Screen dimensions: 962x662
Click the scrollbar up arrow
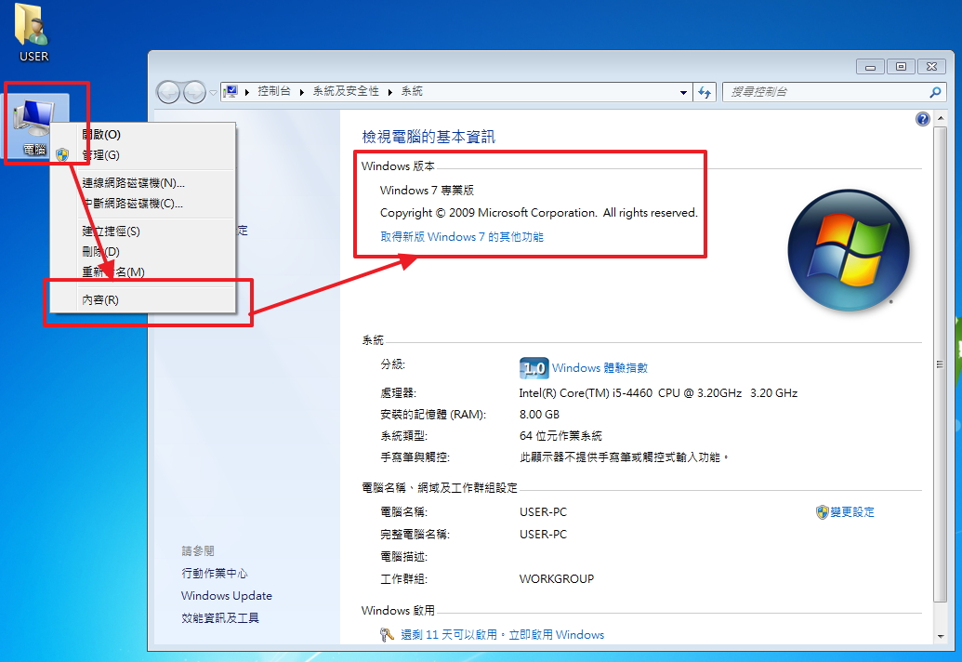click(940, 118)
